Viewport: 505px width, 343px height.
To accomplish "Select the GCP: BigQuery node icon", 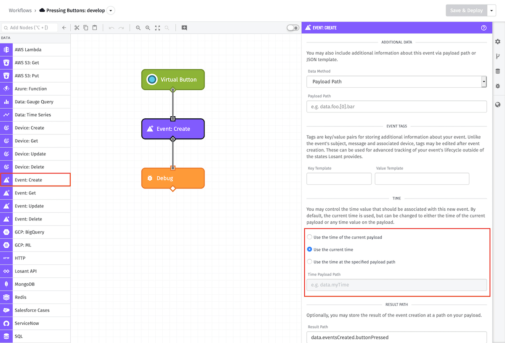I will coord(6,232).
